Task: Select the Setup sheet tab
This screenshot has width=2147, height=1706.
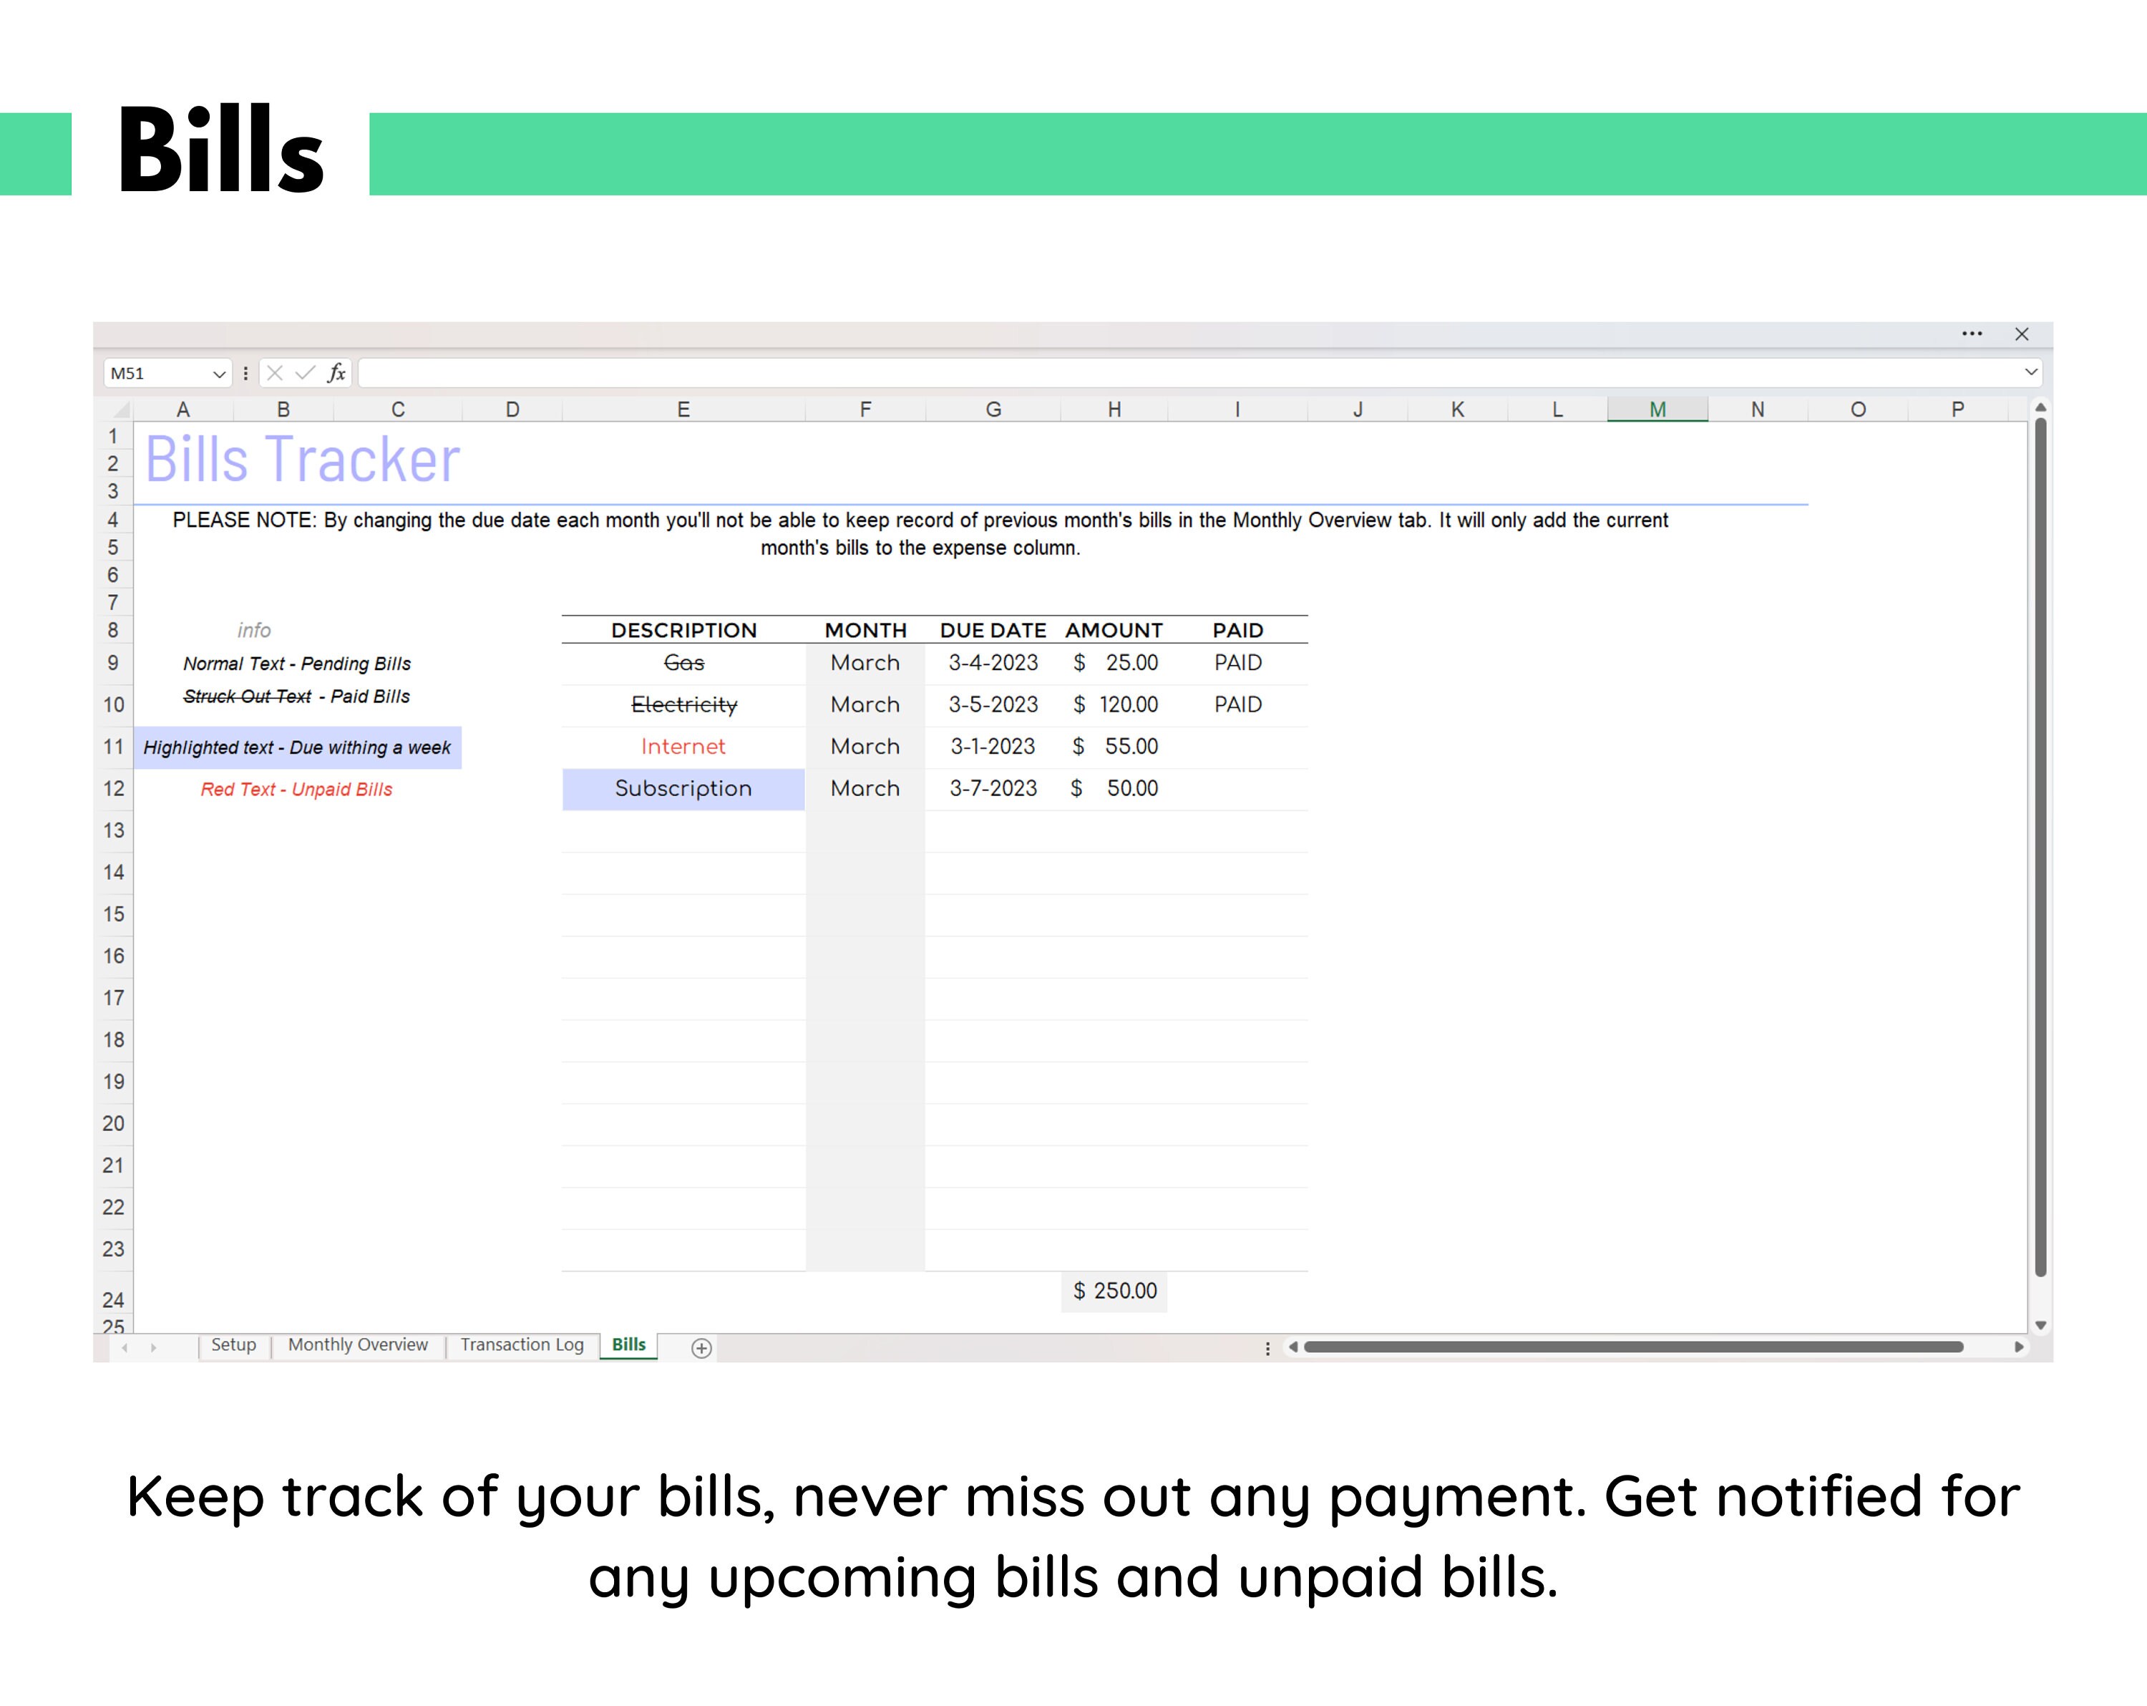Action: (234, 1344)
